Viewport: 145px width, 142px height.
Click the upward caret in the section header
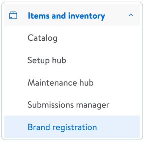[131, 15]
